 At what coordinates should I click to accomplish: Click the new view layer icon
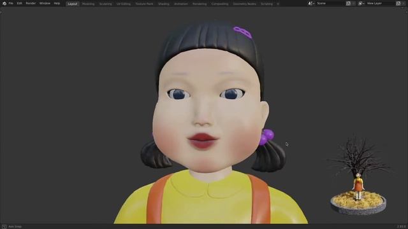[x=398, y=3]
